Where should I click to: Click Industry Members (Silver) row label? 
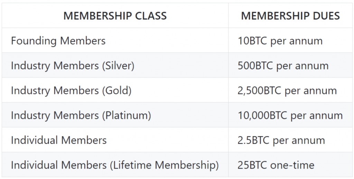click(72, 66)
